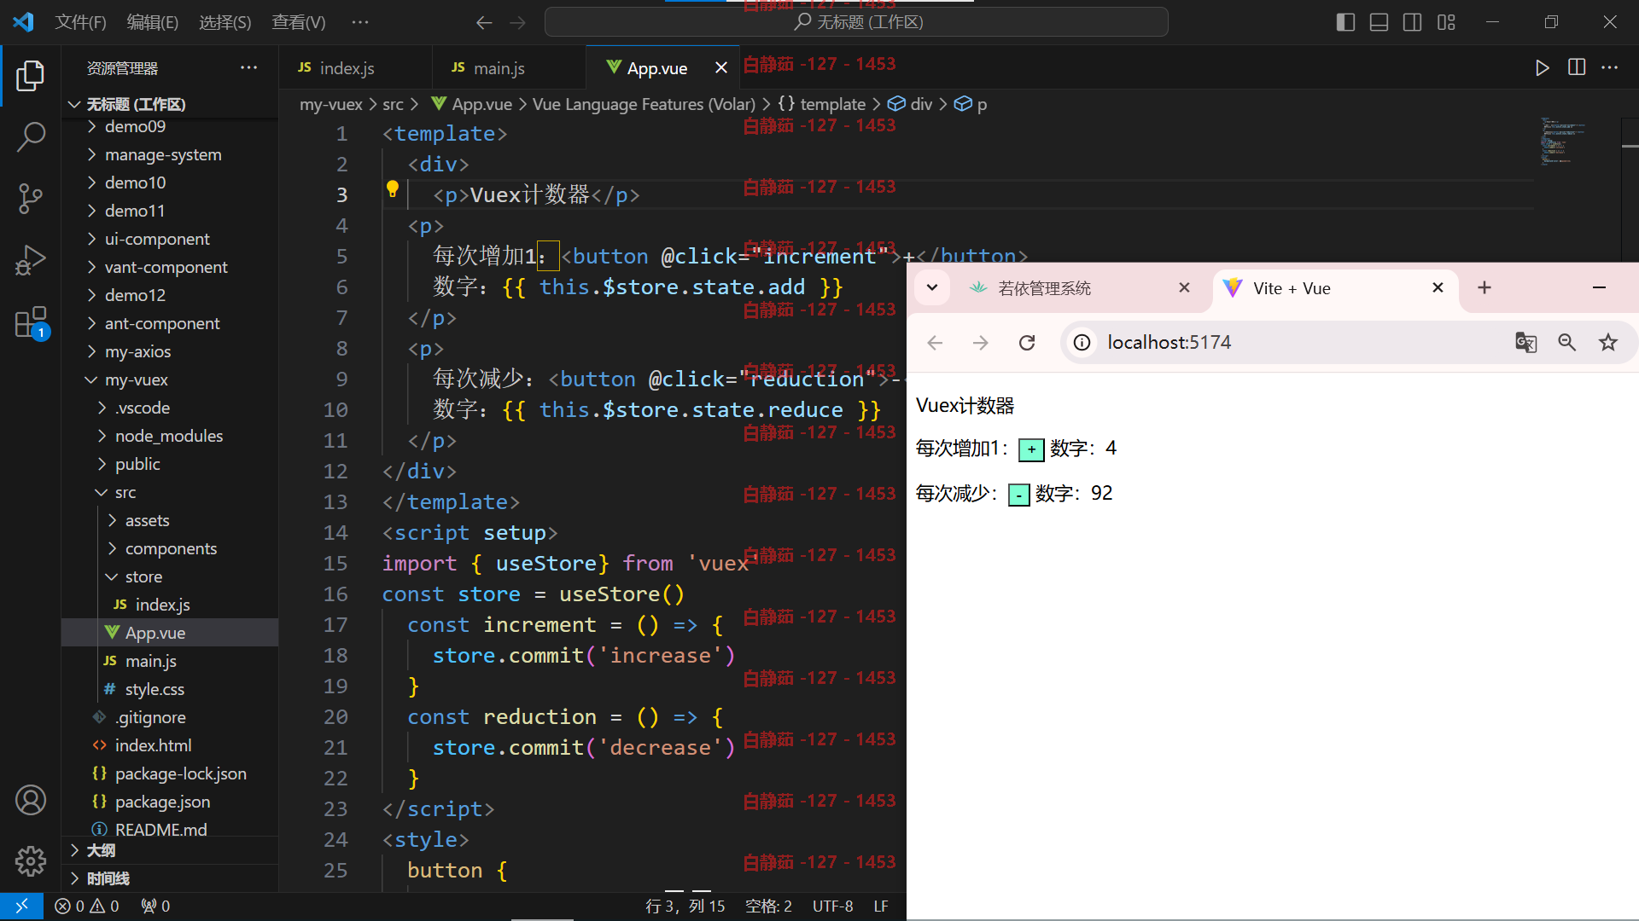This screenshot has width=1639, height=921.
Task: Click the lightbulb code action on line 3
Action: 393,189
